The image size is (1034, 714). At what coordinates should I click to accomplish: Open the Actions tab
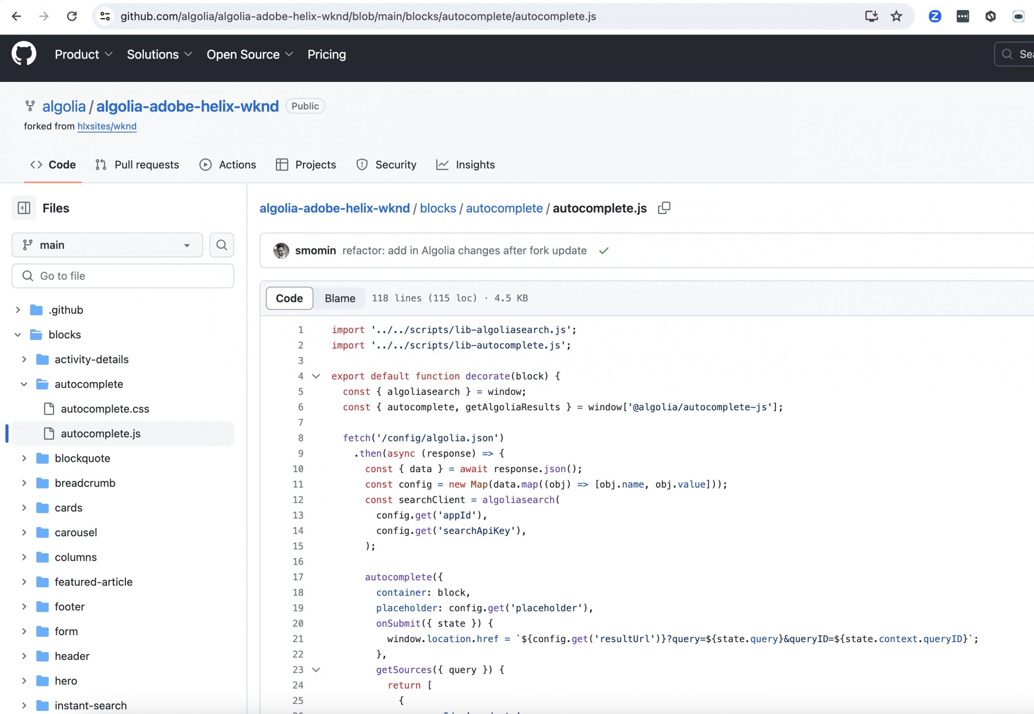click(x=228, y=165)
